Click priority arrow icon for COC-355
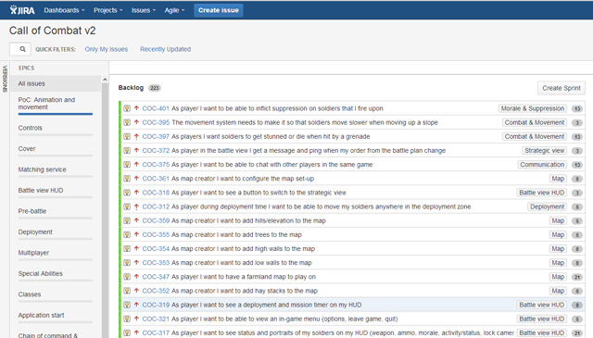Viewport: 593px width, 338px height. click(136, 235)
